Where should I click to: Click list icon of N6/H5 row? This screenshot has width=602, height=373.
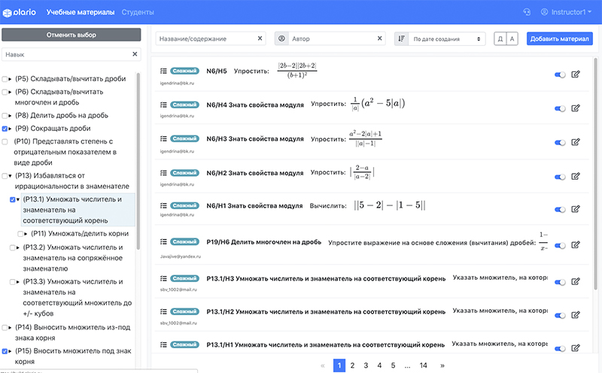point(163,71)
